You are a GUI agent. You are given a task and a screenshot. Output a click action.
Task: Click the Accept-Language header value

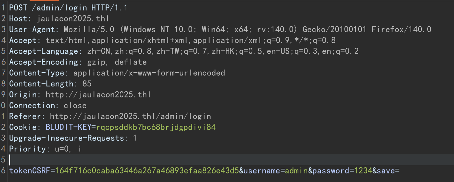tap(223, 51)
